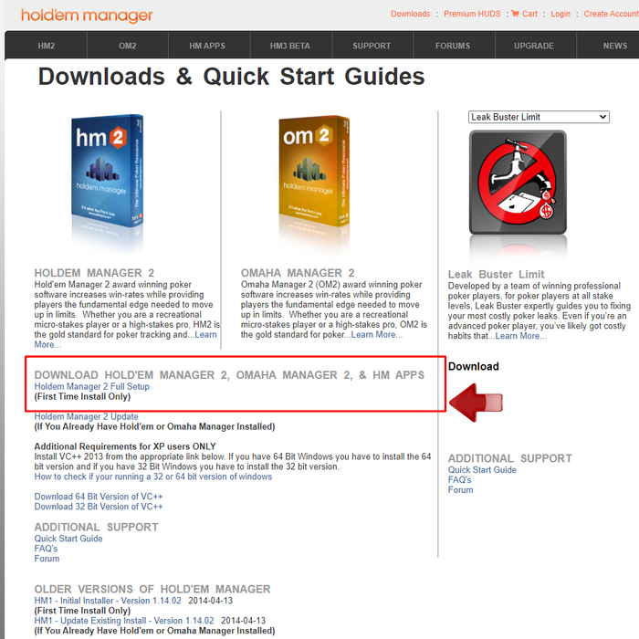This screenshot has width=639, height=639.
Task: Click Forum link in left column
Action: [x=47, y=559]
